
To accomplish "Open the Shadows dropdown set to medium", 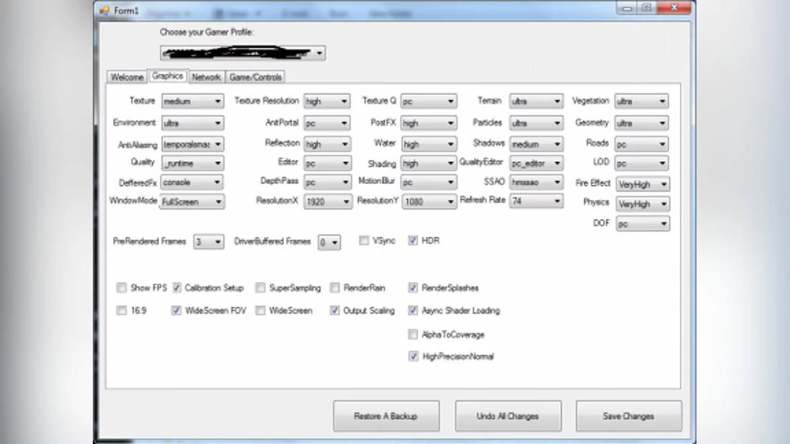I will pos(537,144).
